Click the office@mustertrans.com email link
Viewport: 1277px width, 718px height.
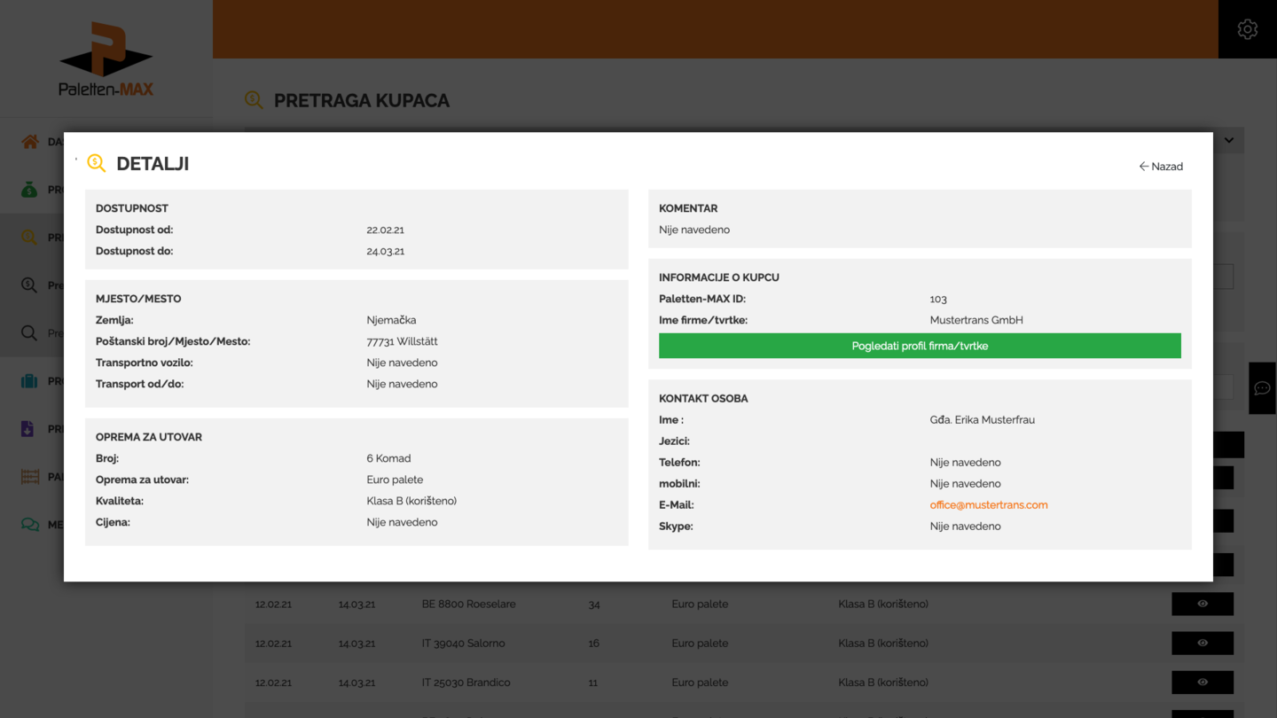click(988, 505)
